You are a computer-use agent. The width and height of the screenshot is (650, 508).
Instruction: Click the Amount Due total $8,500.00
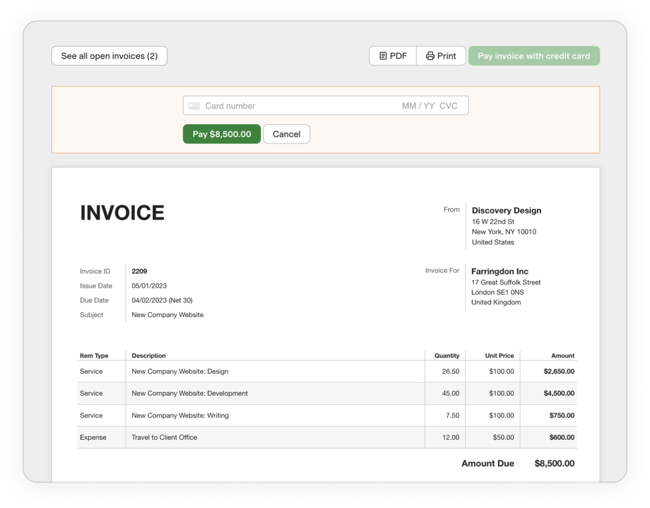pos(552,463)
